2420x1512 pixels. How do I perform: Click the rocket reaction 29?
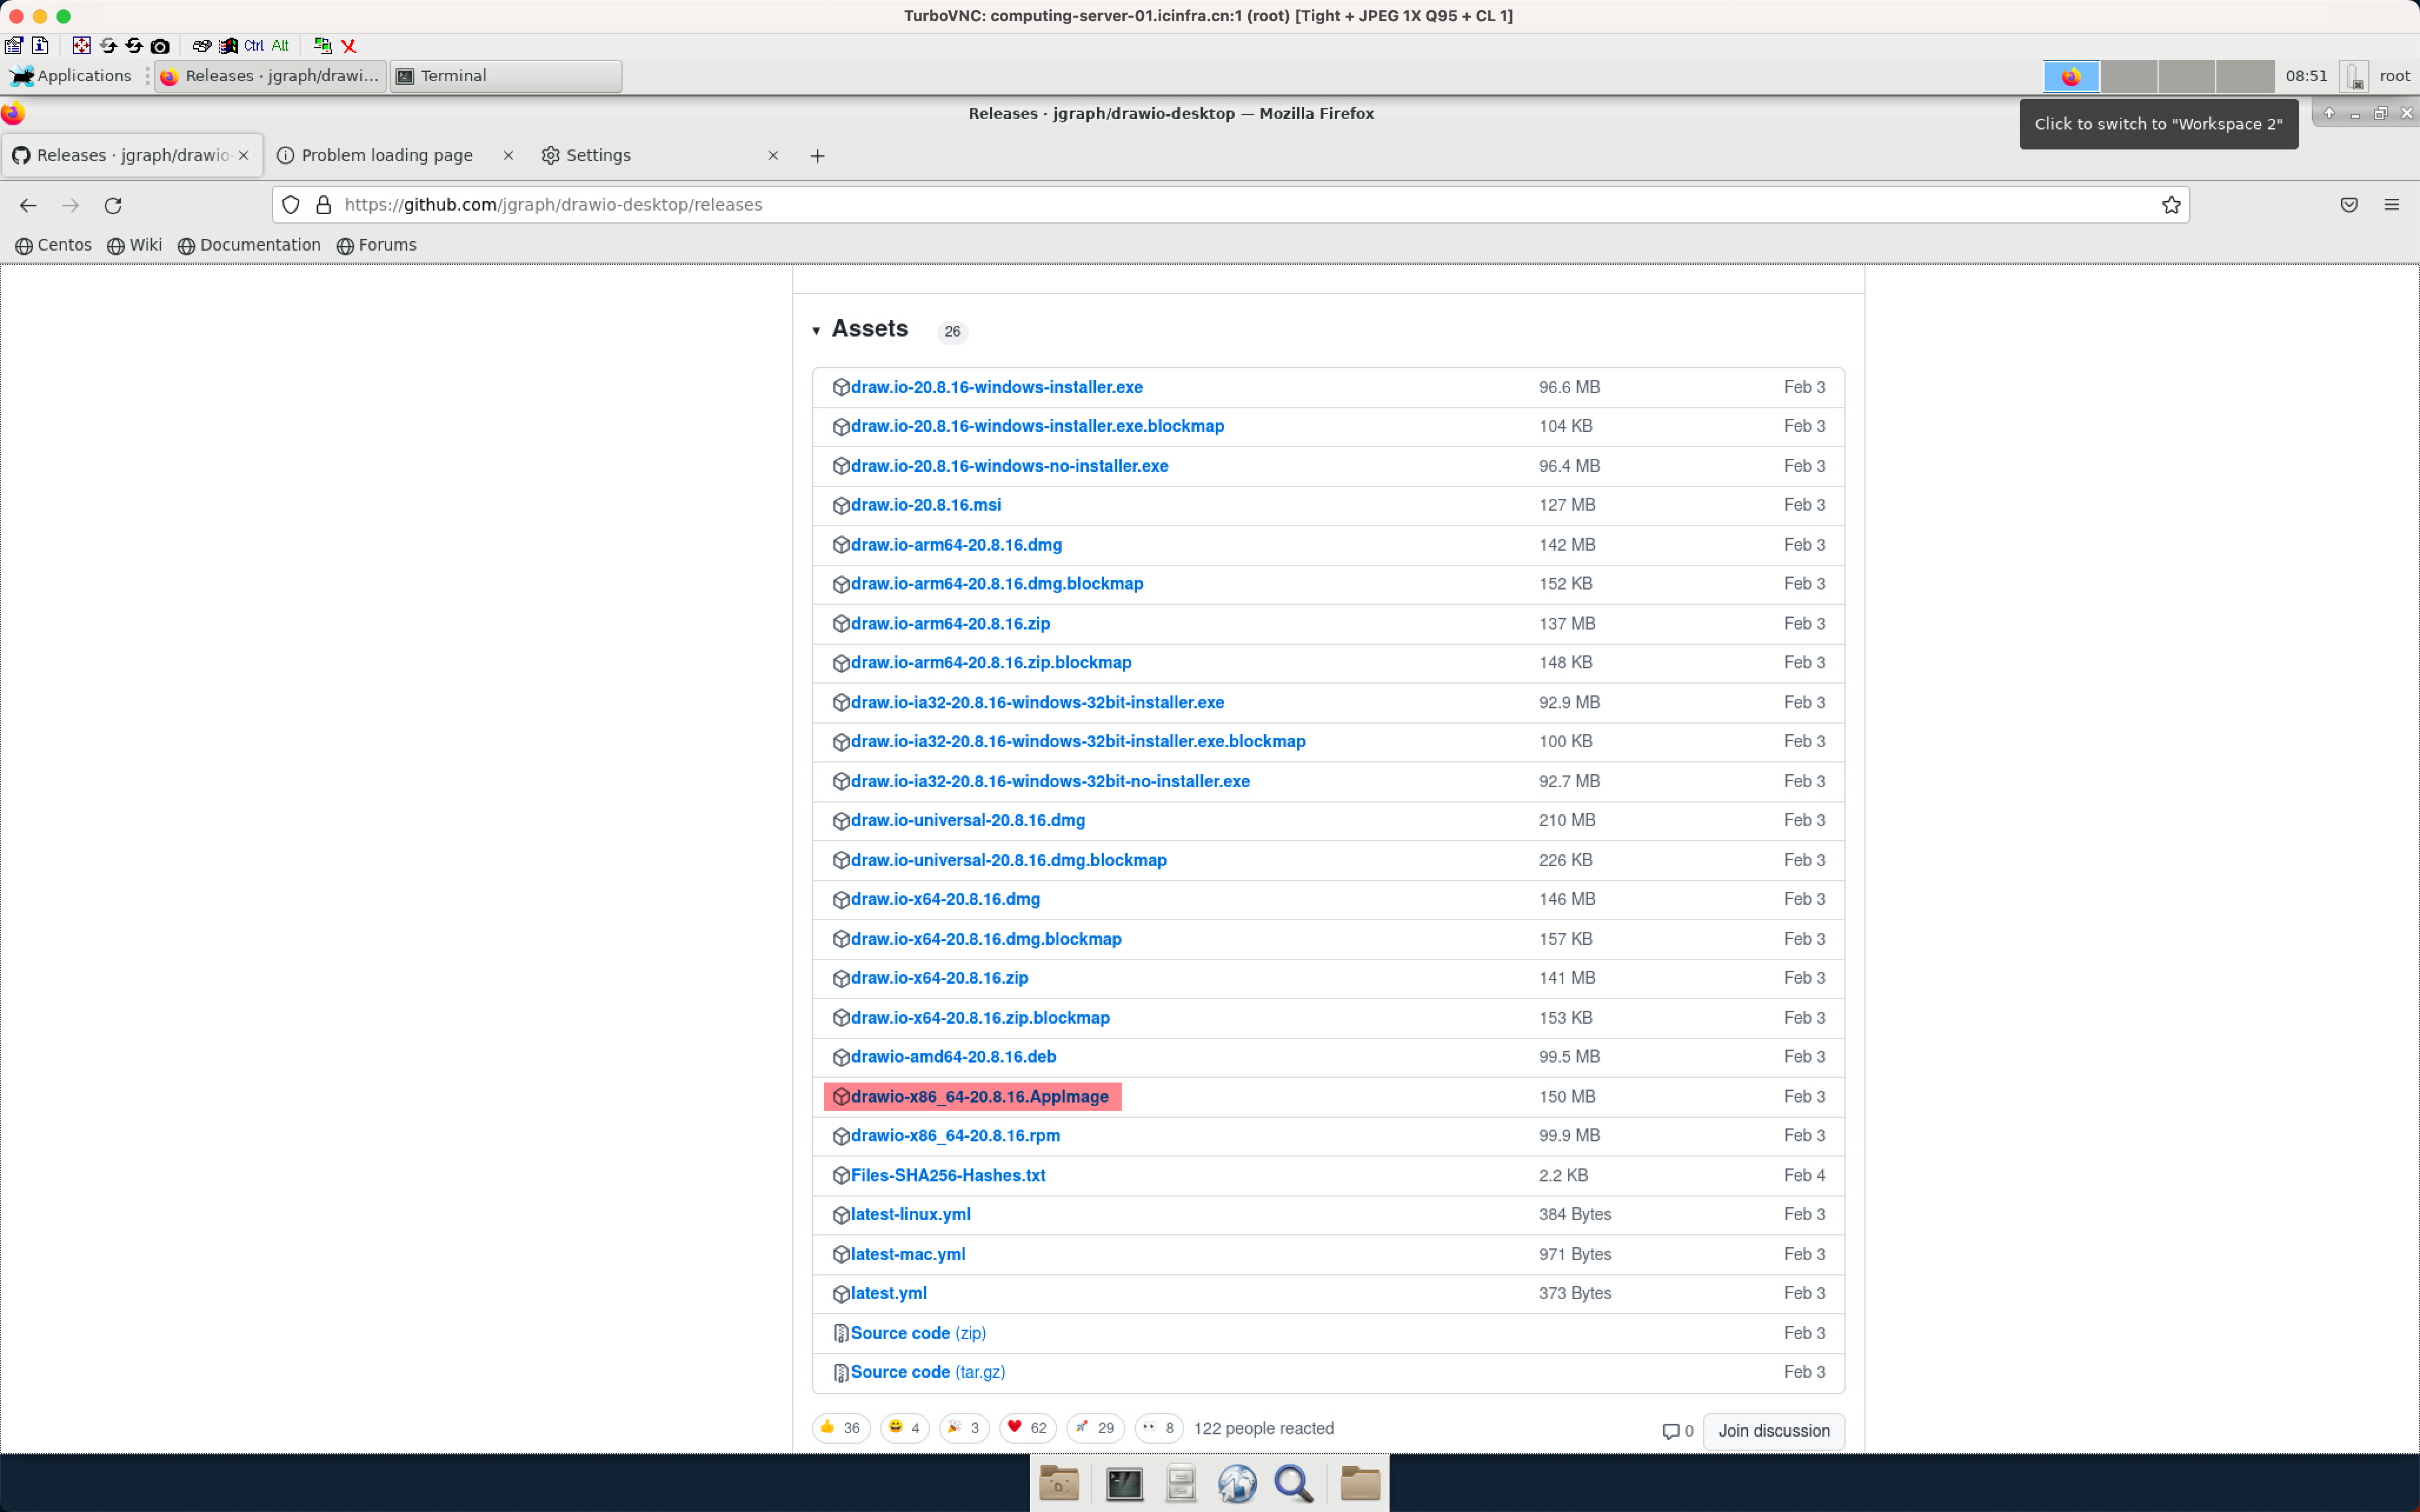(1095, 1428)
